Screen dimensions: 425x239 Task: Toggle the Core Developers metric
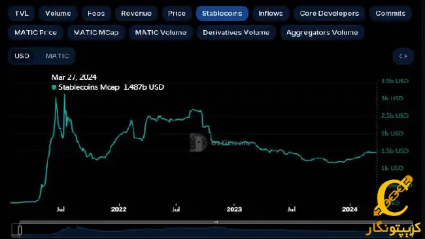point(330,13)
